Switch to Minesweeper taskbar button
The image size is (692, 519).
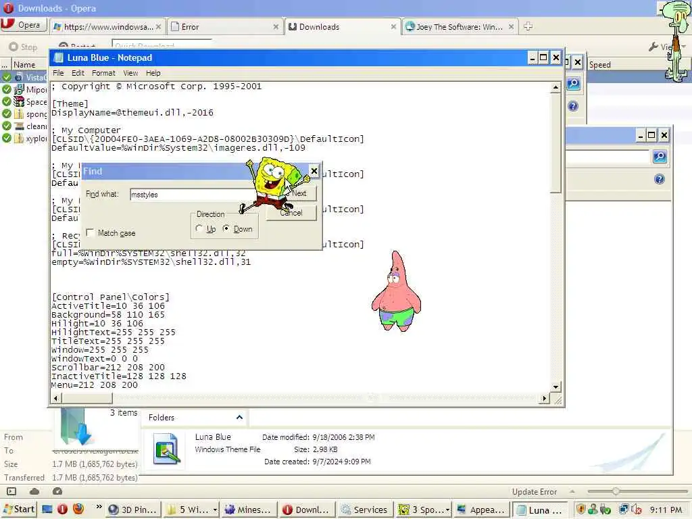pyautogui.click(x=249, y=510)
